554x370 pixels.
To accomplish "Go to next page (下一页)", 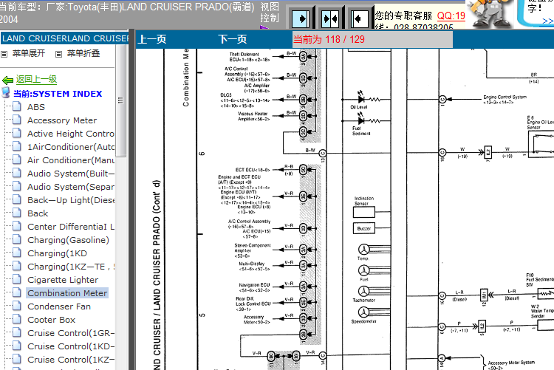I will 232,39.
